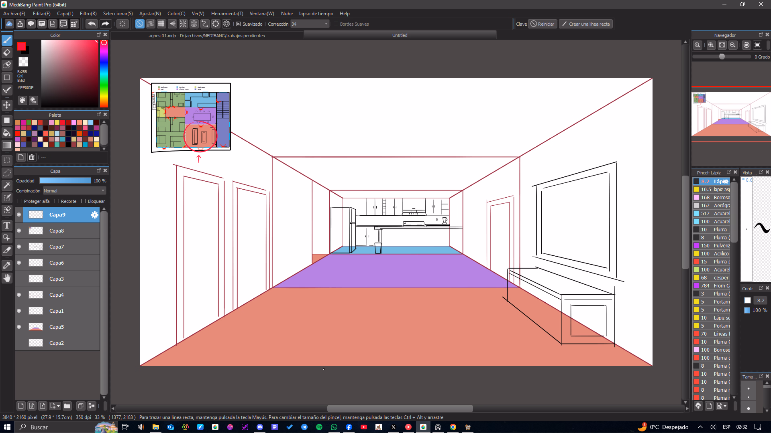Select the Magic Wand tool

click(7, 185)
